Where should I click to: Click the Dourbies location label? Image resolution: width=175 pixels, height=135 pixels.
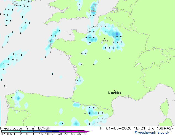[x=115, y=93]
